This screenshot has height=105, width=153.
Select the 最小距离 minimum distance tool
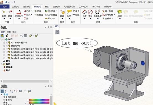tap(108, 11)
